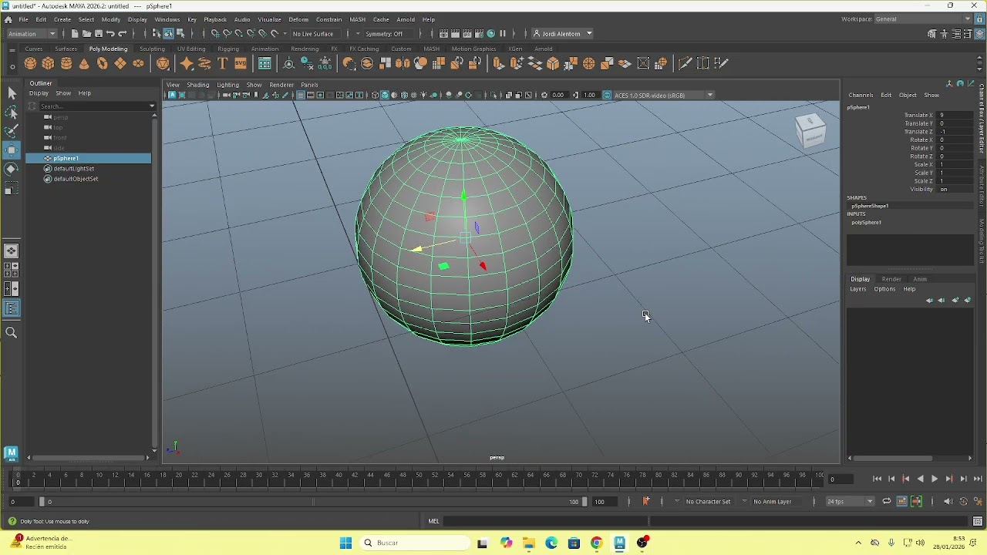Select pSphere1 in the Outliner
The width and height of the screenshot is (987, 555).
click(x=89, y=159)
